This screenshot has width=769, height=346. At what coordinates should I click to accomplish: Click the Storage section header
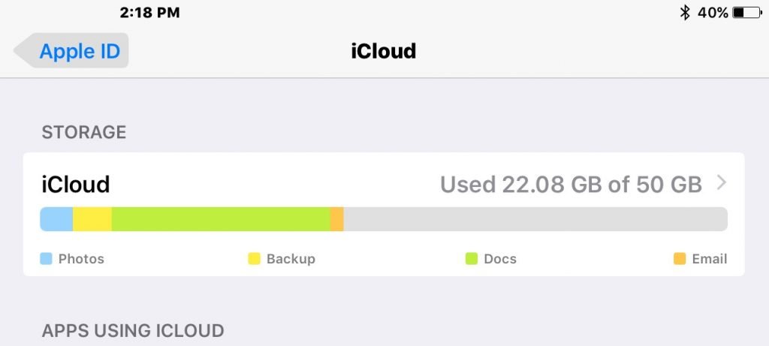click(84, 132)
